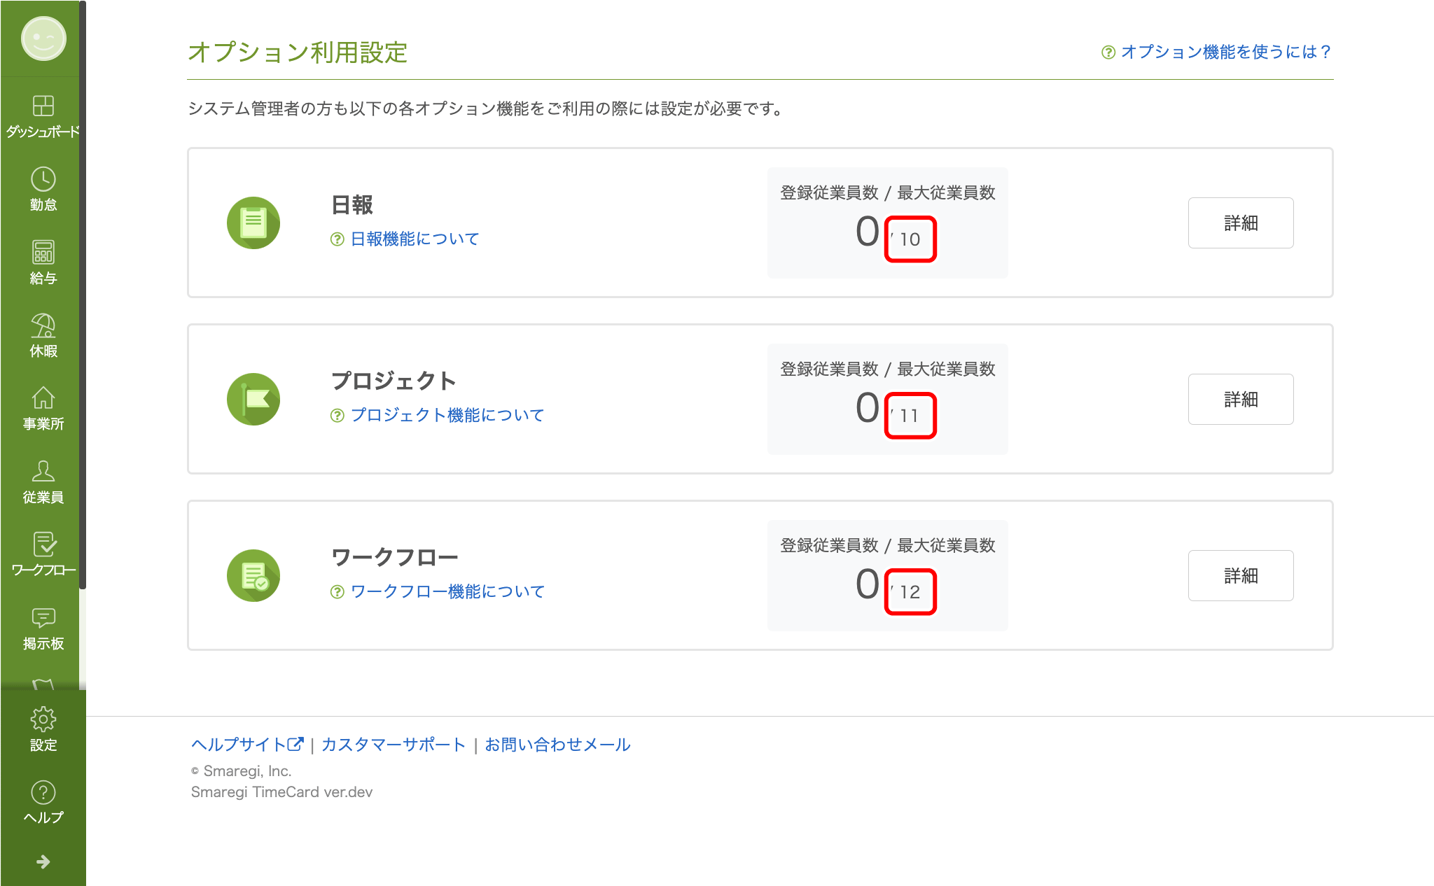Viewport: 1434px width, 886px height.
Task: Click the sidebar scrollbar thumb
Action: coord(83,295)
